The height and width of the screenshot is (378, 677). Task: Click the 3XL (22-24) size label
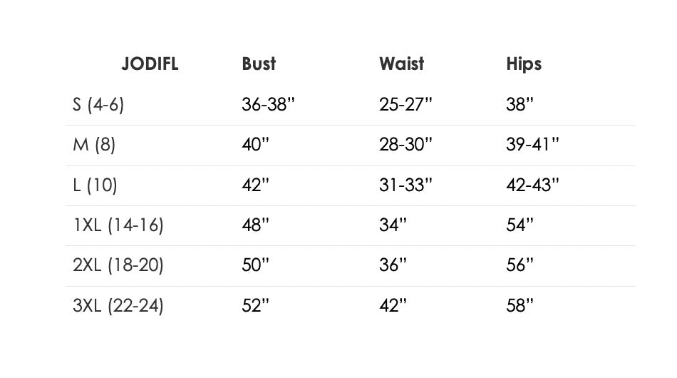tap(118, 306)
